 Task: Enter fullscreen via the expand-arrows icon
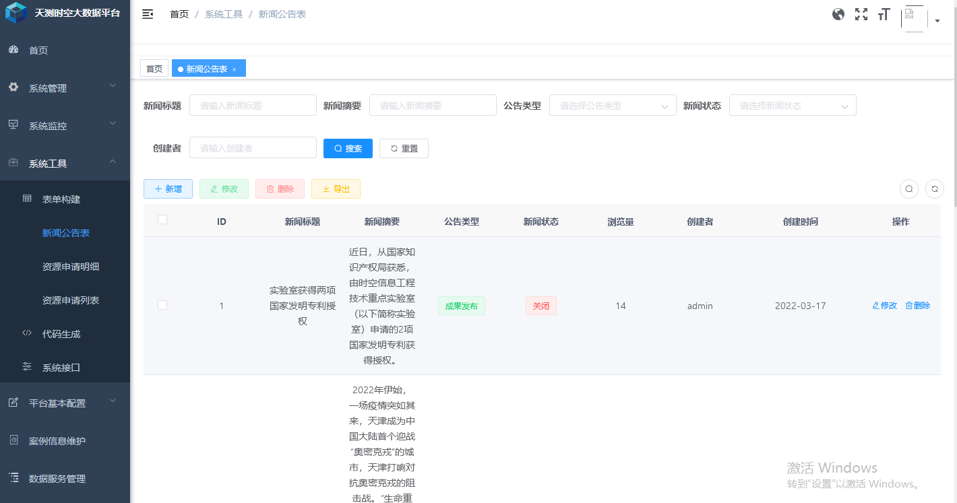pyautogui.click(x=861, y=13)
